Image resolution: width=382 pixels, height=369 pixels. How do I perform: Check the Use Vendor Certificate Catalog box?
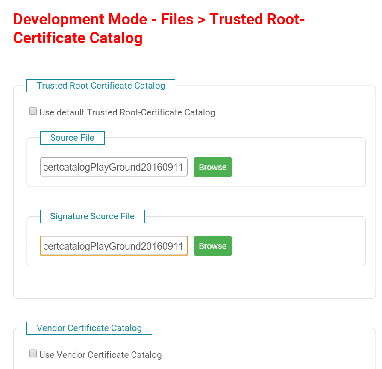point(33,354)
